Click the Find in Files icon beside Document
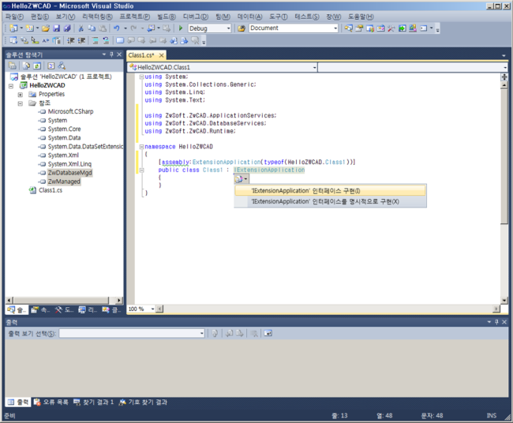 pyautogui.click(x=242, y=28)
